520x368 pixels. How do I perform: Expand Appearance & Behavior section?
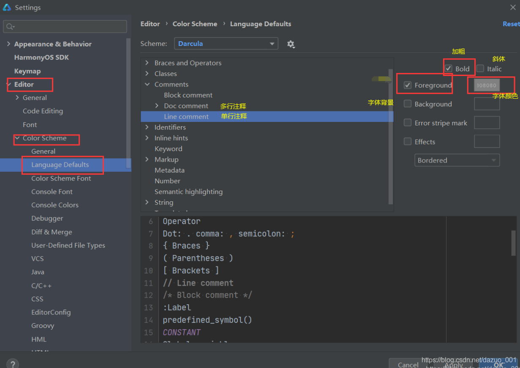pyautogui.click(x=9, y=44)
